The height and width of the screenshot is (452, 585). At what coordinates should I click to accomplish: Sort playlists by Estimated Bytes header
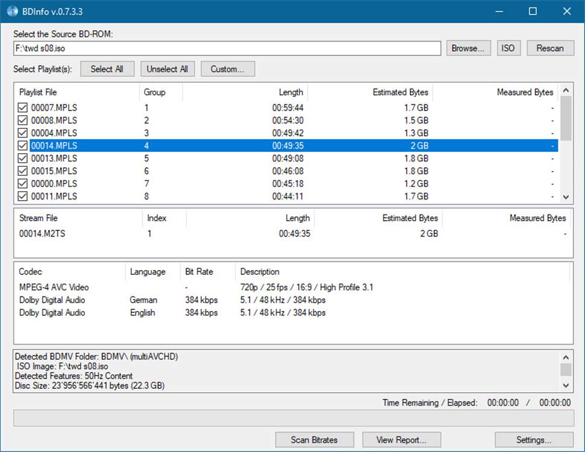(x=370, y=92)
